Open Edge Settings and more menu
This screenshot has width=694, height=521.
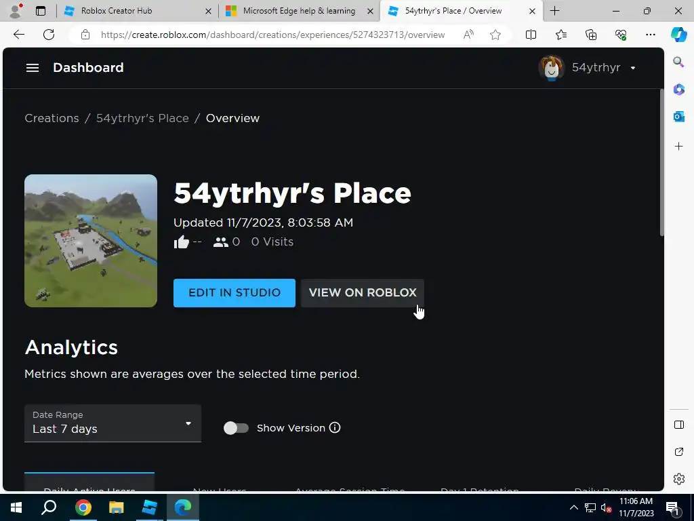[650, 35]
